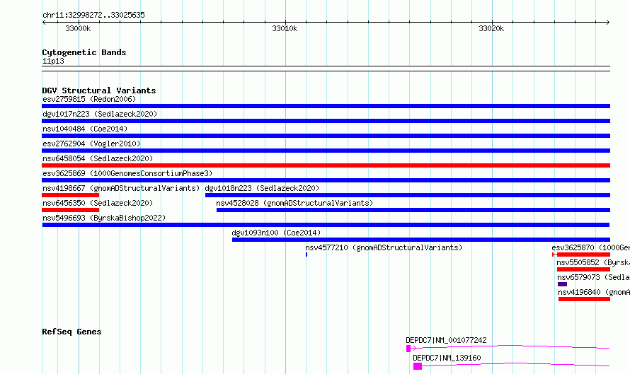Select the red bar under nsv4196840
The image size is (630, 374).
(x=584, y=299)
